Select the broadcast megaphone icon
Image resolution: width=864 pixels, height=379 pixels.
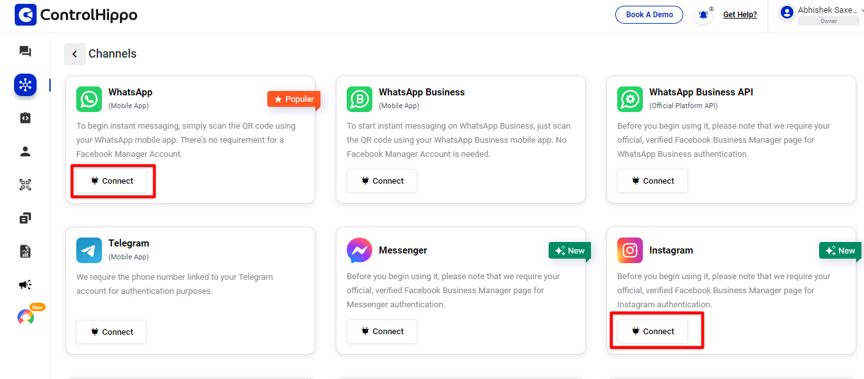(25, 284)
